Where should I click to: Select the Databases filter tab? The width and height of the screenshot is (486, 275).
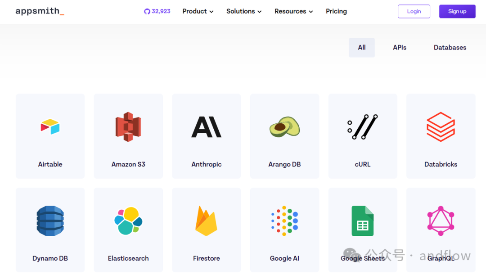click(450, 47)
